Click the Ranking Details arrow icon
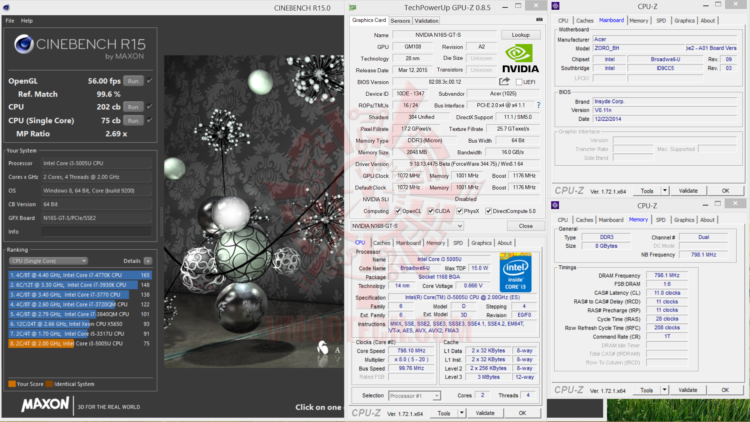 pyautogui.click(x=148, y=261)
